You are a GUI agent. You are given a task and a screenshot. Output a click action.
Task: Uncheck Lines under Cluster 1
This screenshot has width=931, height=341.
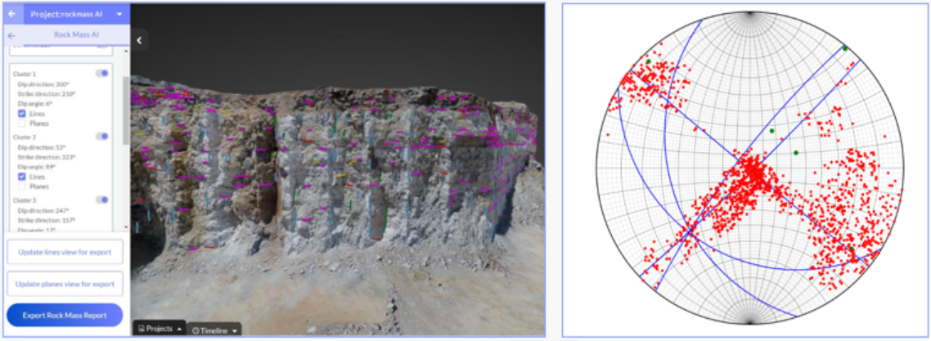coord(22,114)
